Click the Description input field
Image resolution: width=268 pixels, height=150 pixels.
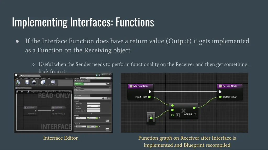pos(93,103)
